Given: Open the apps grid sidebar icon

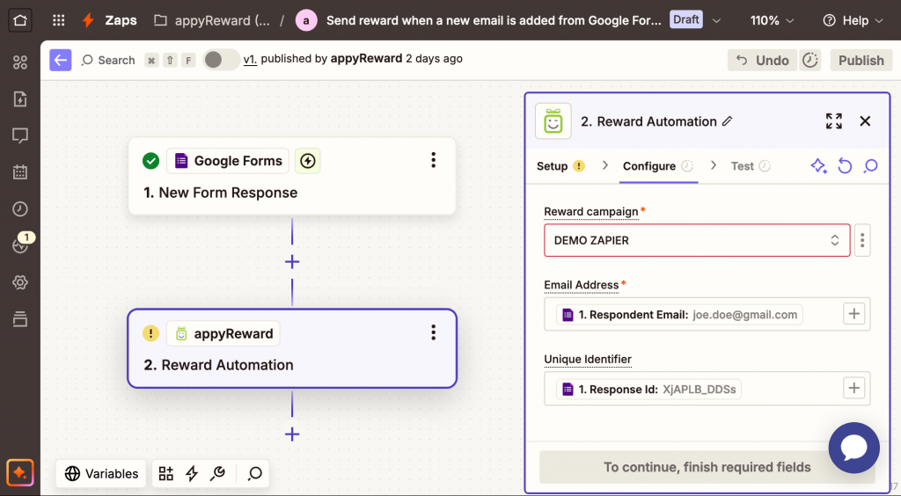Looking at the screenshot, I should pos(20,62).
